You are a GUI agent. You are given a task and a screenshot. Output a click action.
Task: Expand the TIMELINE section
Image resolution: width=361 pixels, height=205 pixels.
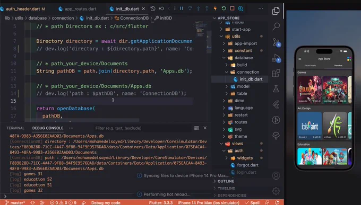pyautogui.click(x=226, y=188)
